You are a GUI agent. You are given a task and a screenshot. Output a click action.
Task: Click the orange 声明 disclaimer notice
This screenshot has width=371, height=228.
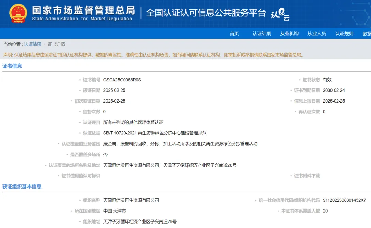pos(154,55)
